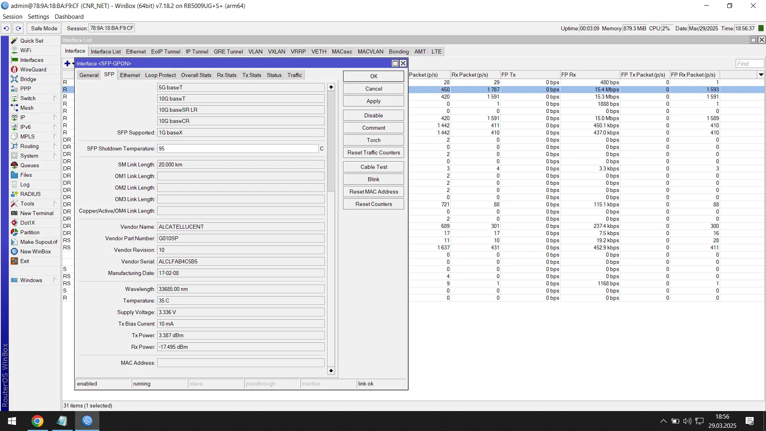Open RADIUS settings

coord(30,194)
